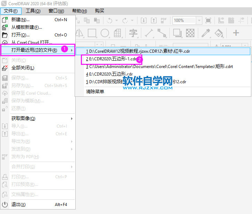Click the Import icon in toolbar

[x=143, y=20]
